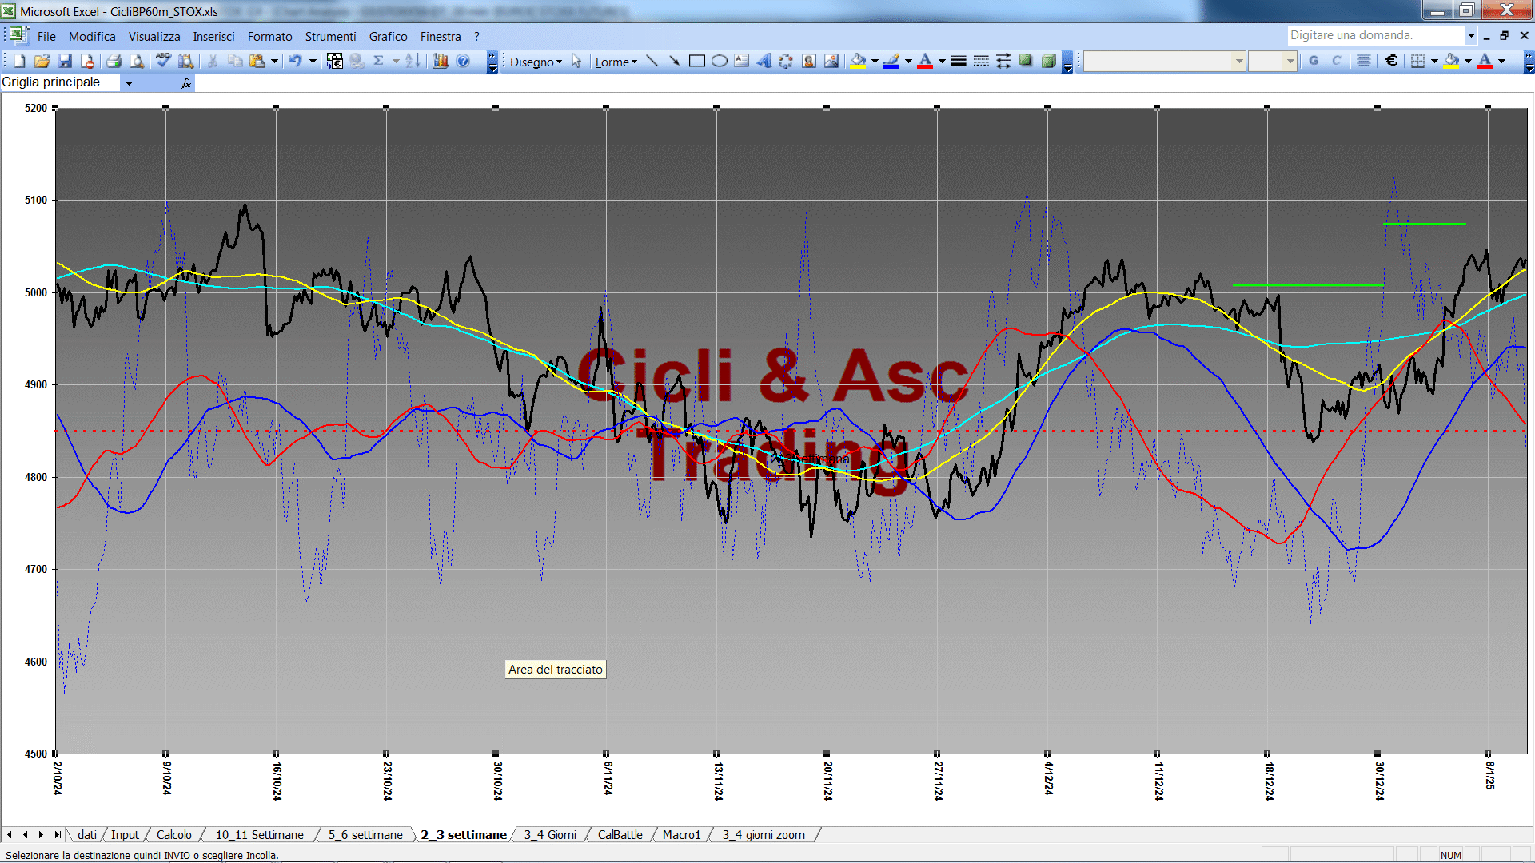Create a new blank workbook

tap(19, 61)
